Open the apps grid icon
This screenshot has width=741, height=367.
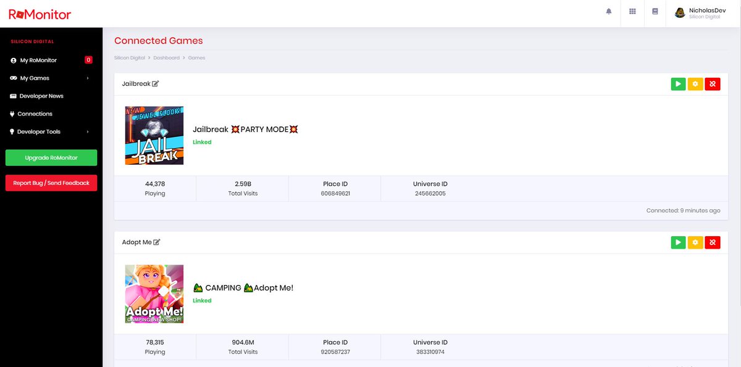coord(632,11)
